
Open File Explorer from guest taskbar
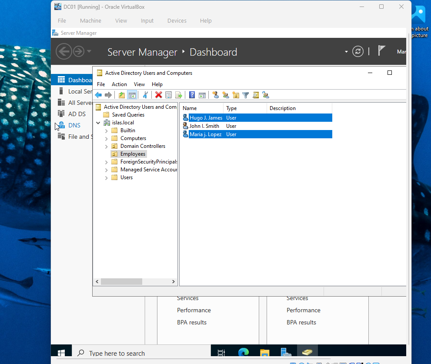point(265,352)
